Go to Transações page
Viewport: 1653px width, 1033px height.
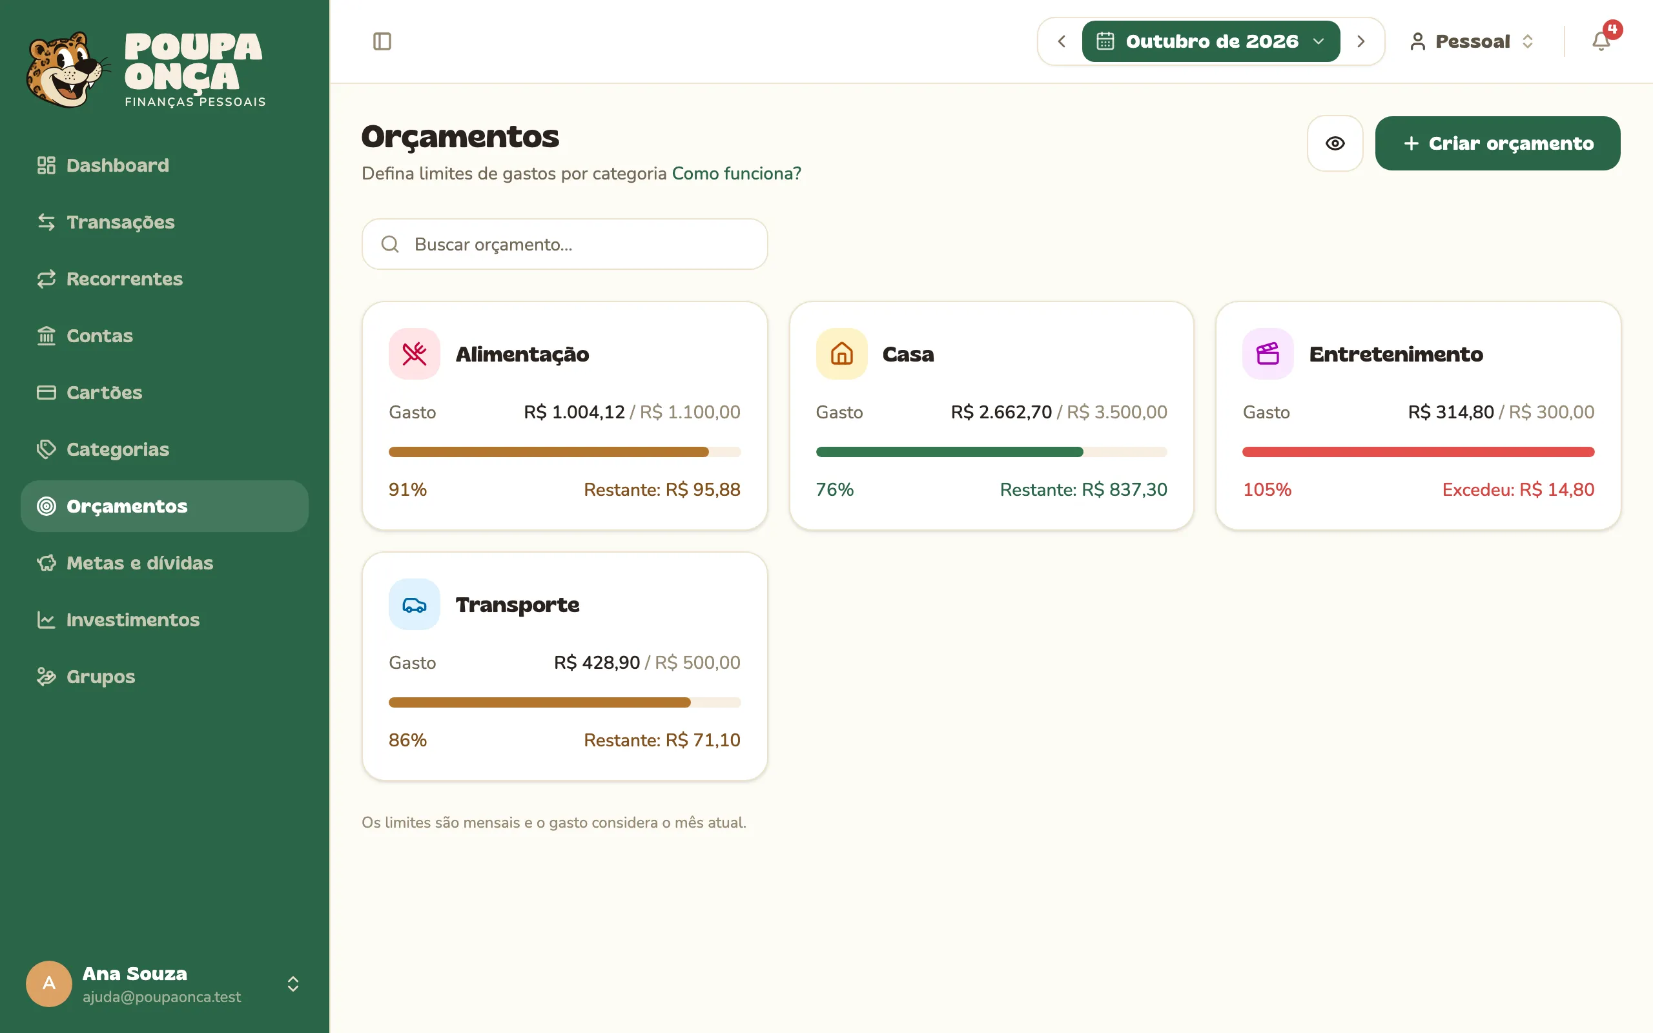coord(165,222)
